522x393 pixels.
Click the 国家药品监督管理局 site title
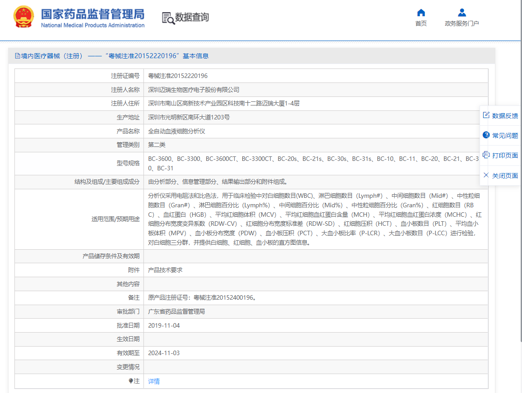click(x=92, y=14)
